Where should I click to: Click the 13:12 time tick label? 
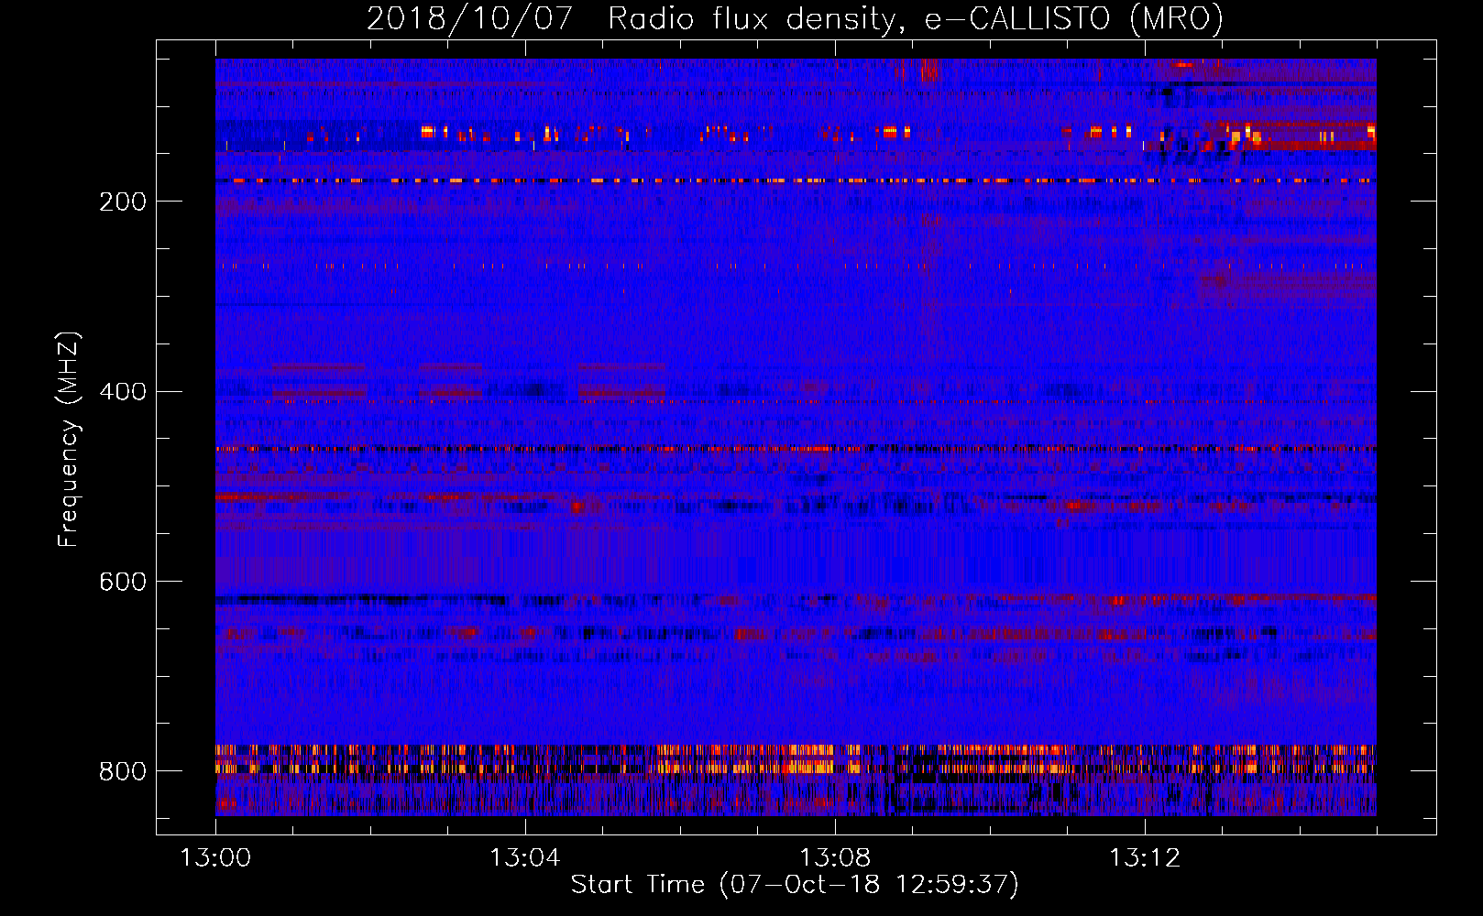pos(1145,858)
